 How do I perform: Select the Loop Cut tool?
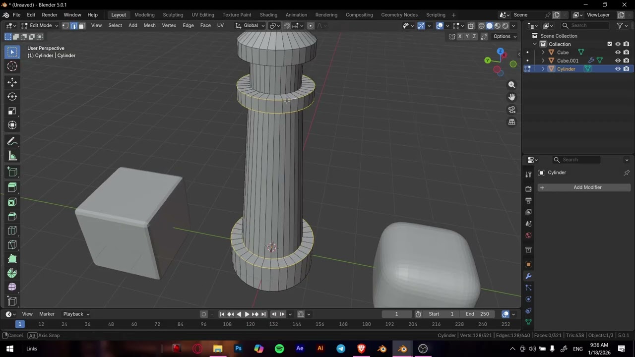12,231
